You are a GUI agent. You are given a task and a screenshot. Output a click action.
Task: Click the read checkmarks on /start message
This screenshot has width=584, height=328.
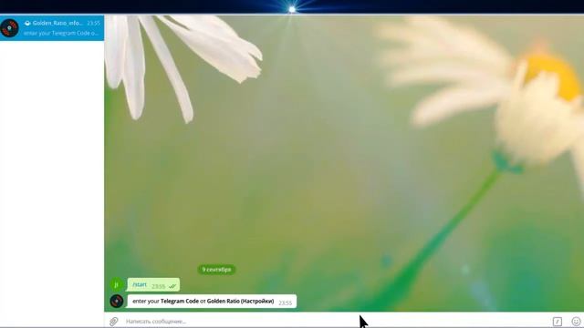172,286
